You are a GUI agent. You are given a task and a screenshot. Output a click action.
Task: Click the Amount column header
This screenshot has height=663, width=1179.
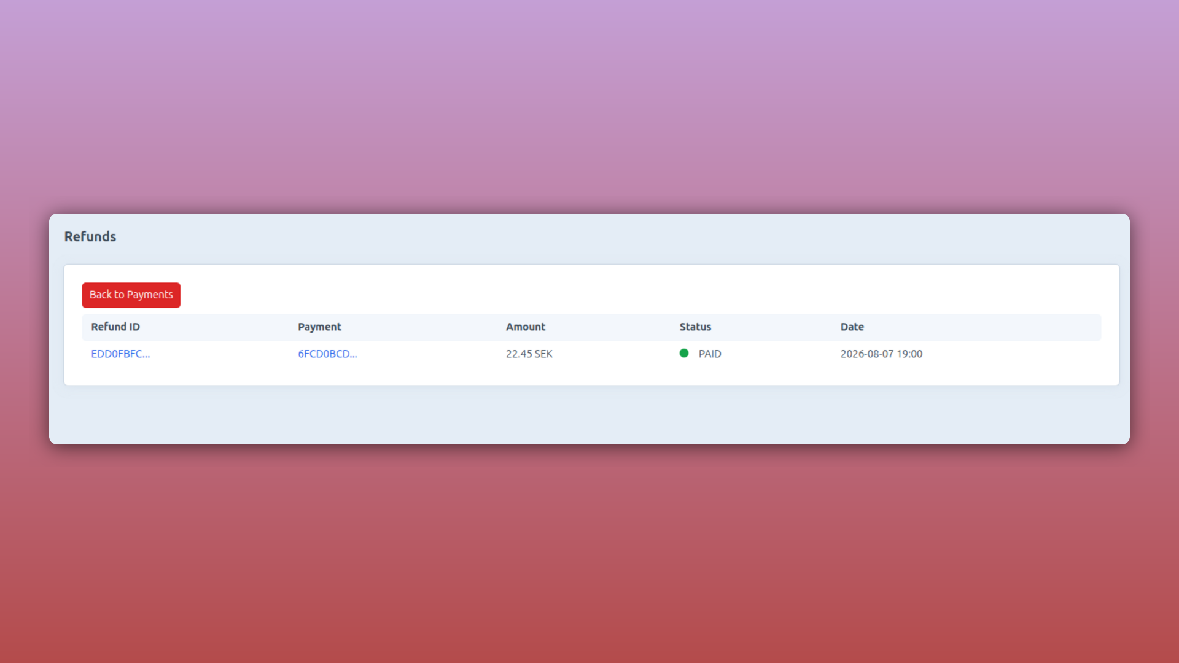click(x=526, y=327)
